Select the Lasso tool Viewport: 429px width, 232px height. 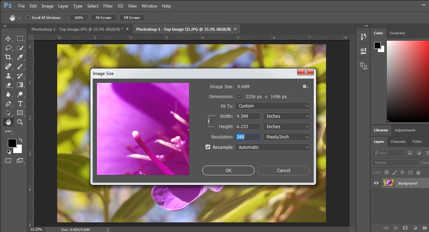pos(8,48)
